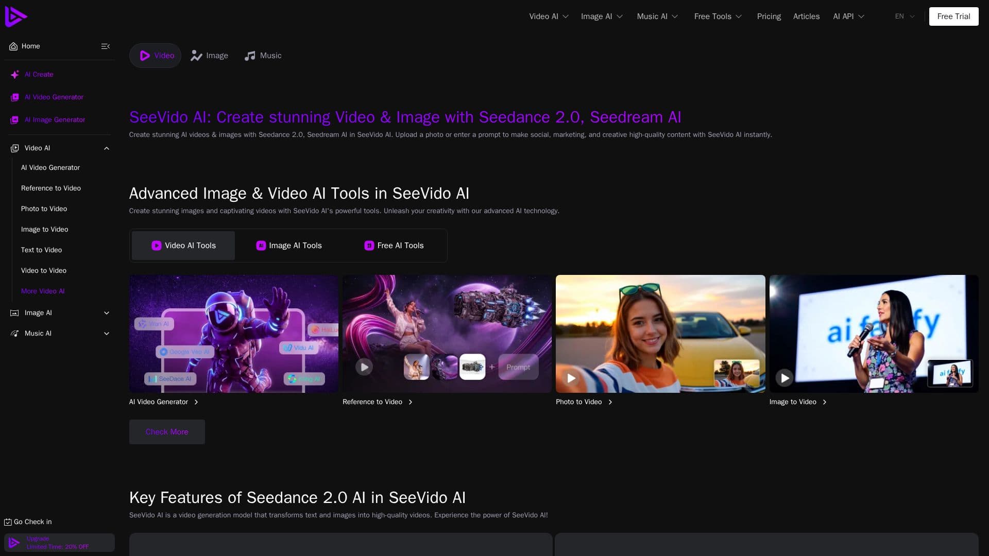Open AI Video Generator sidebar shortcut with purple icon
The width and height of the screenshot is (989, 556).
(x=47, y=97)
